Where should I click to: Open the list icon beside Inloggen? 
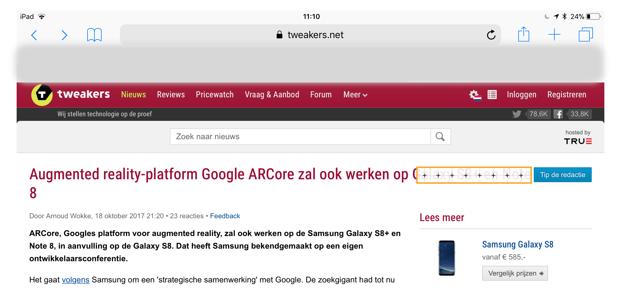(492, 95)
